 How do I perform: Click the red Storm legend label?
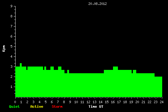click(x=57, y=107)
